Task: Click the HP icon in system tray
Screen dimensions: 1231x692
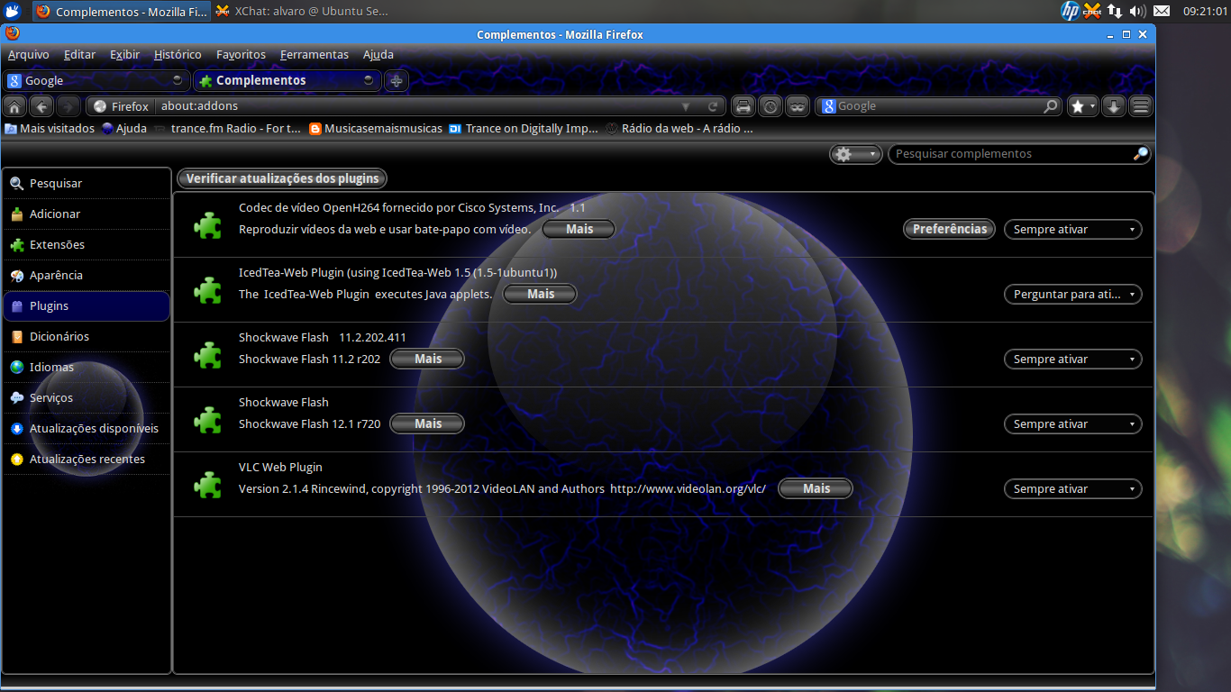Action: tap(1071, 11)
